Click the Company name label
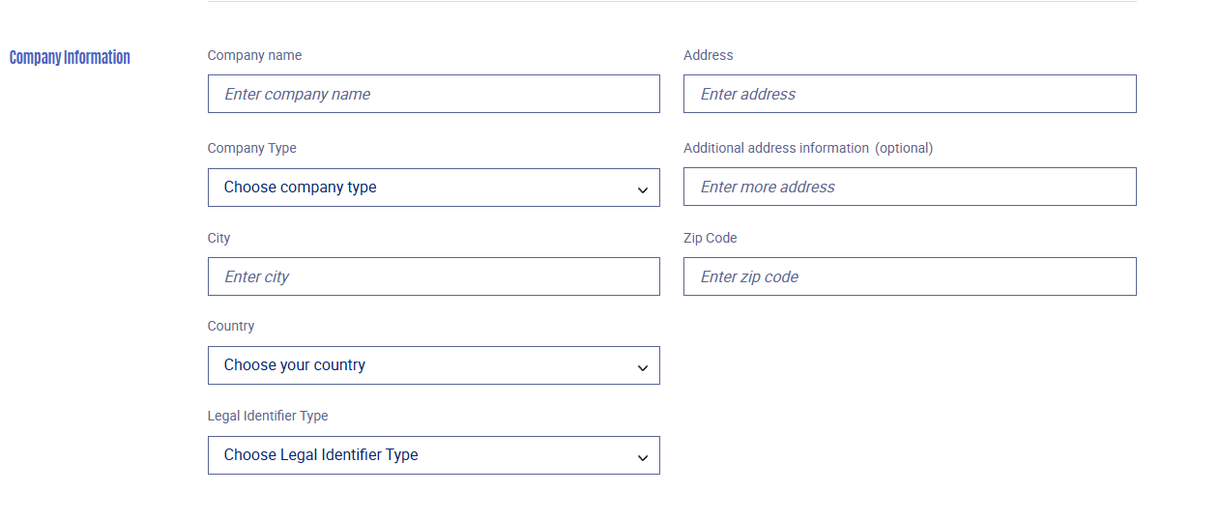 tap(254, 55)
